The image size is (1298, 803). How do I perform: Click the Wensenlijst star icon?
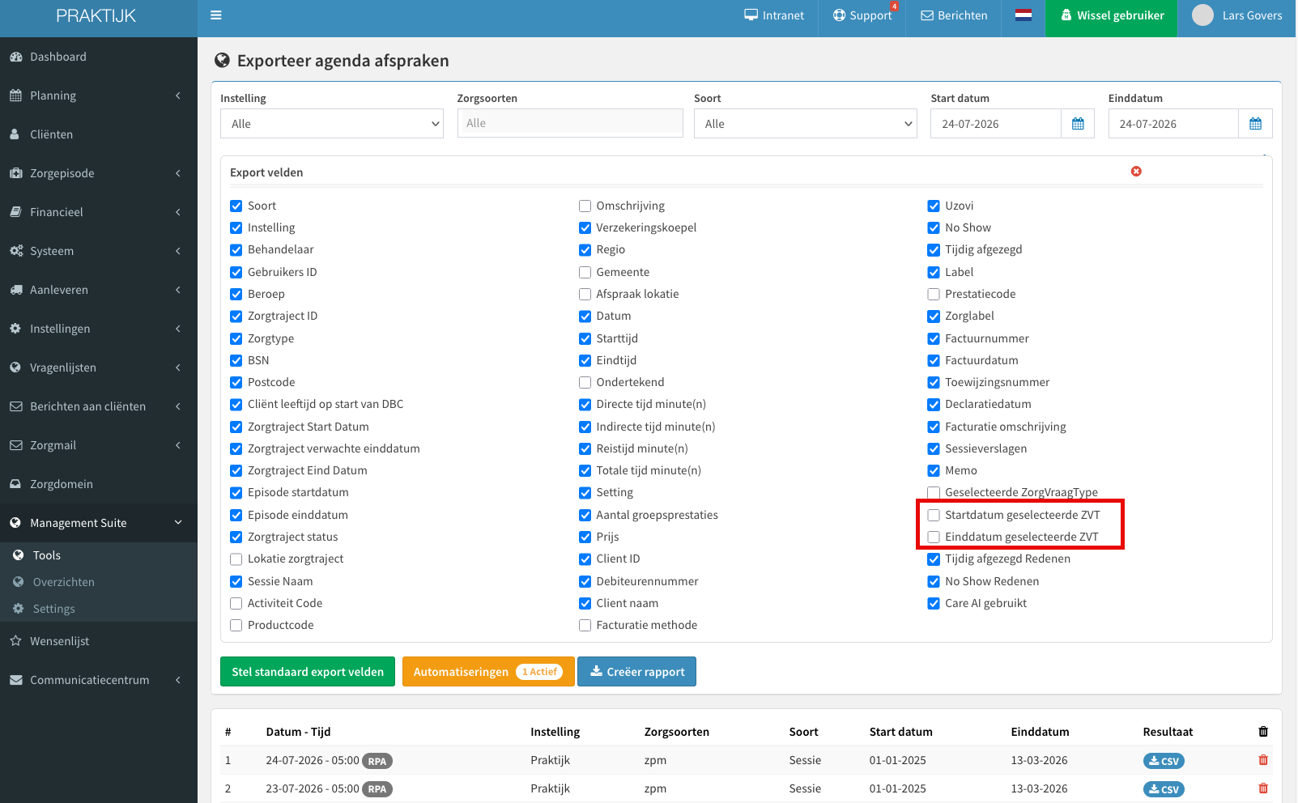15,641
